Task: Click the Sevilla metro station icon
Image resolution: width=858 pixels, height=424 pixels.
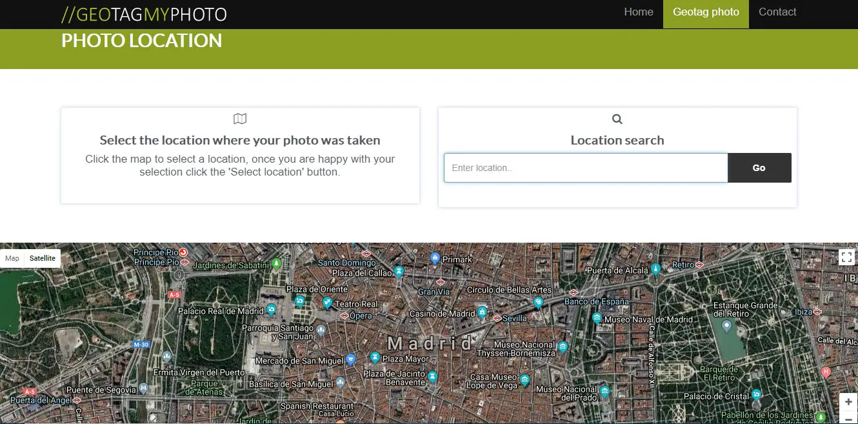Action: tap(497, 318)
